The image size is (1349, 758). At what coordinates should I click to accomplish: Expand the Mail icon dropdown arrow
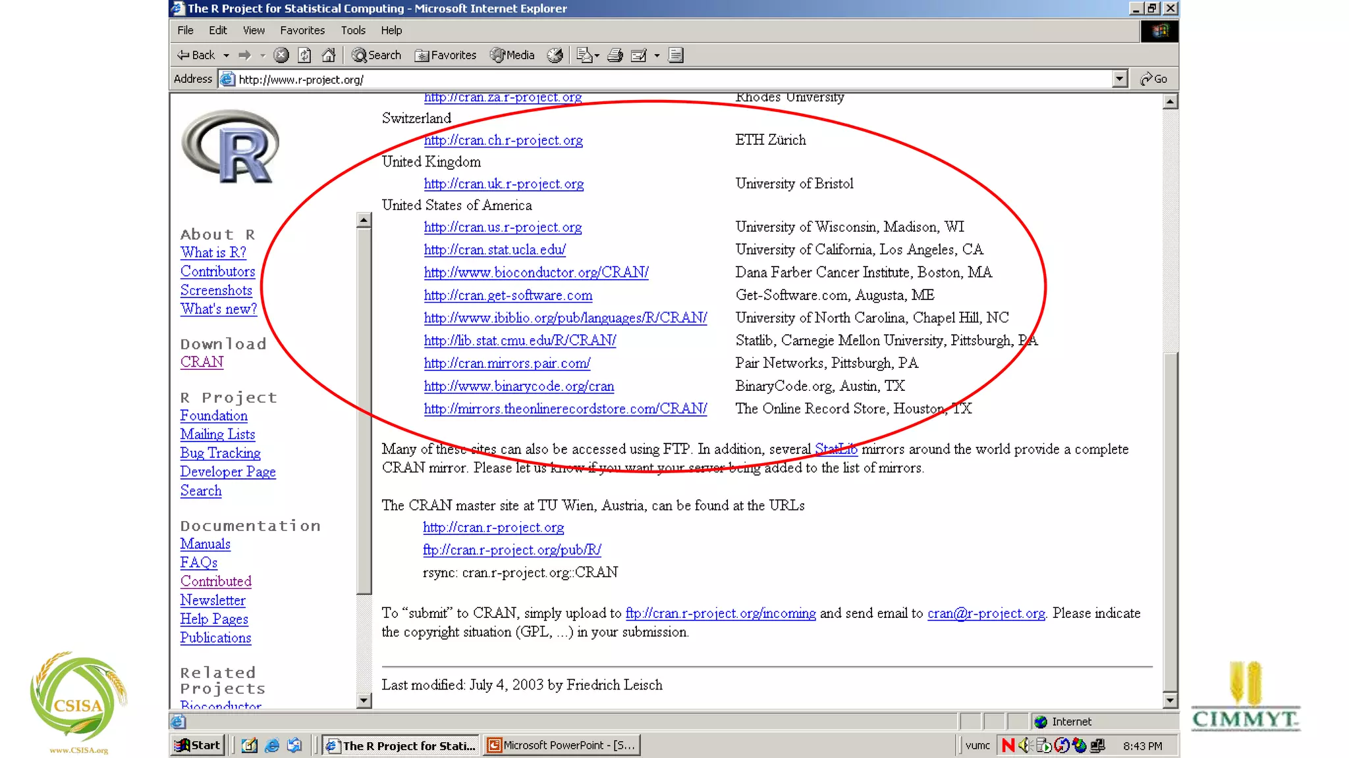[597, 56]
